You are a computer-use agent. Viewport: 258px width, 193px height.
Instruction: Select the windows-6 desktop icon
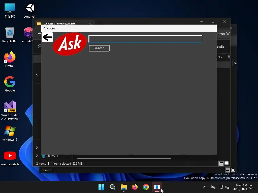click(10, 133)
